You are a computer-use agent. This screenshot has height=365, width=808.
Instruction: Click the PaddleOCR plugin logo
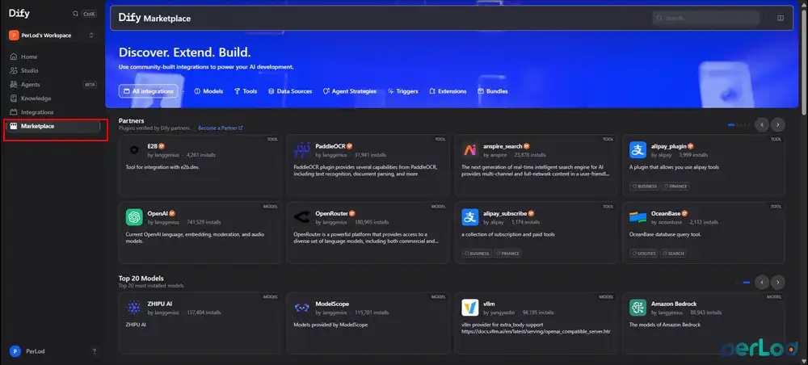302,150
